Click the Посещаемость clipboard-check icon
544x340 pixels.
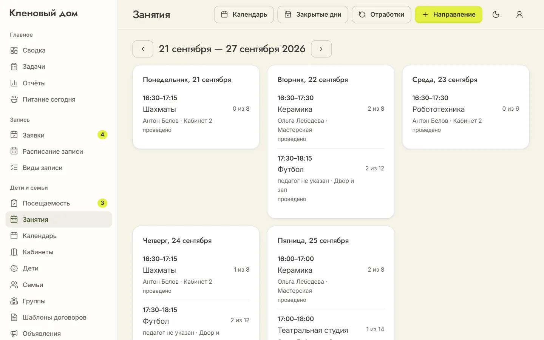(14, 203)
